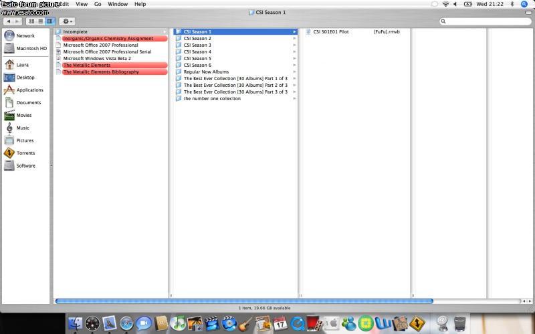Viewport: 535px width, 334px height.
Task: Open the Trash in the dock
Action: click(459, 324)
